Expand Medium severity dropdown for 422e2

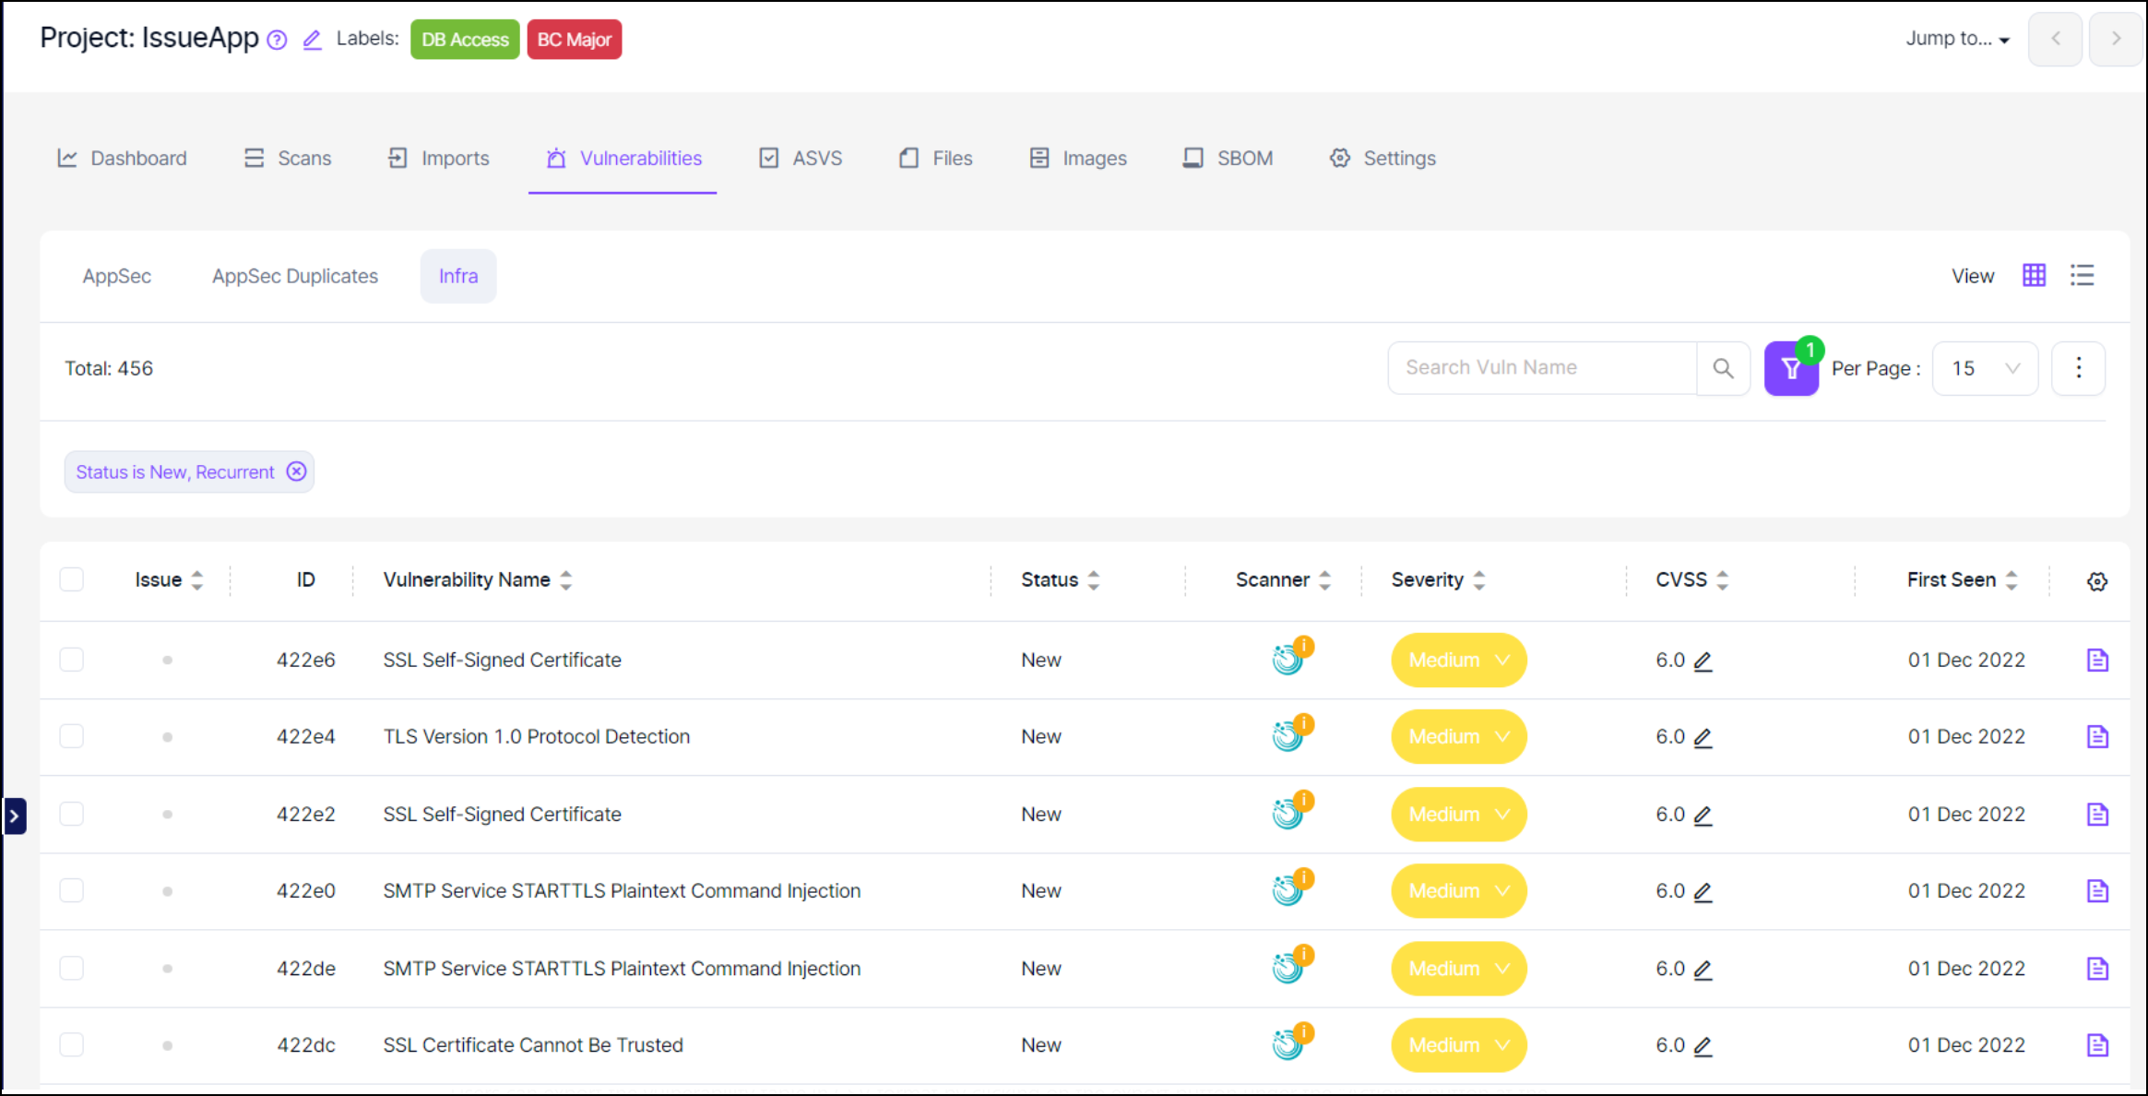click(x=1458, y=815)
